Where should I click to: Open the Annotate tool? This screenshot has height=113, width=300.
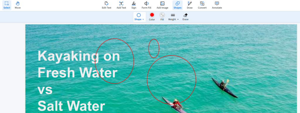[217, 5]
